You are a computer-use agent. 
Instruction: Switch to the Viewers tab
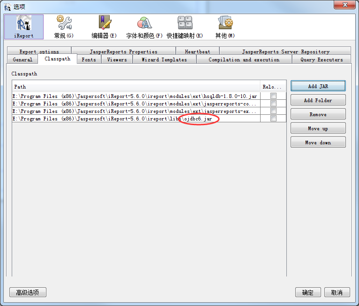point(117,60)
